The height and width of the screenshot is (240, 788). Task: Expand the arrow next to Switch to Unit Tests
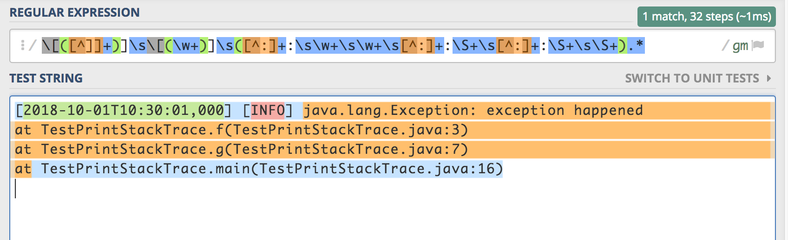(769, 78)
